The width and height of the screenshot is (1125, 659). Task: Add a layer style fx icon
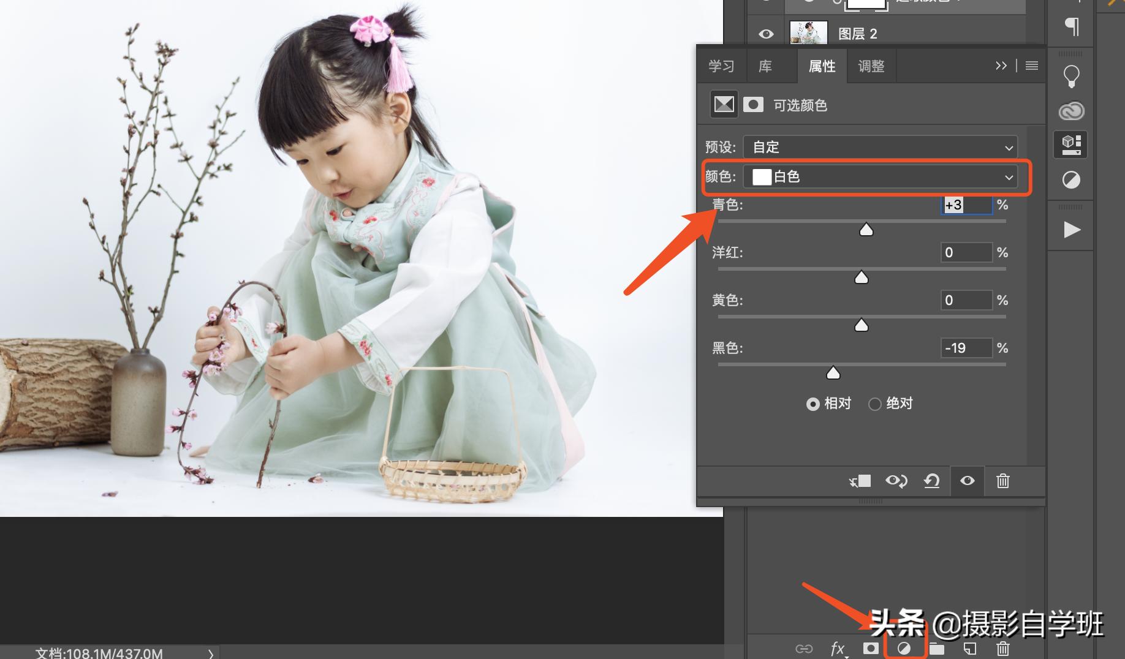838,648
